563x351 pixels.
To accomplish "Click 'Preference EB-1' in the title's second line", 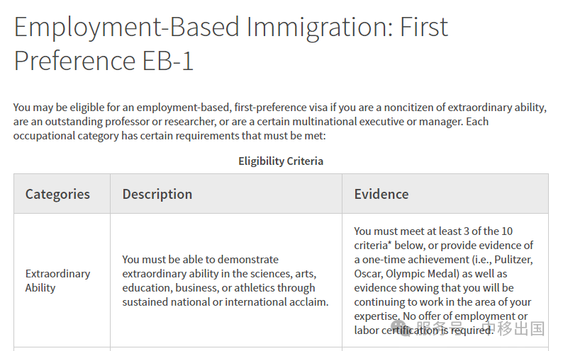I will coord(104,61).
